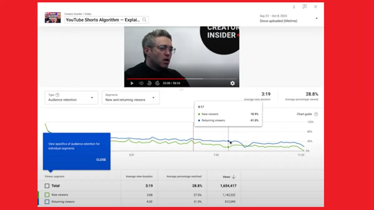
Task: Click the 11:32 chart axis label
Action: (x=301, y=155)
